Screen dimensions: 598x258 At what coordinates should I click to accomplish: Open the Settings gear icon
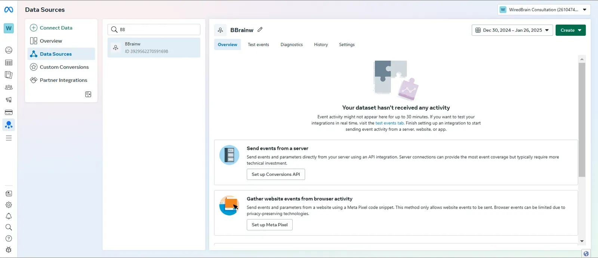click(9, 205)
